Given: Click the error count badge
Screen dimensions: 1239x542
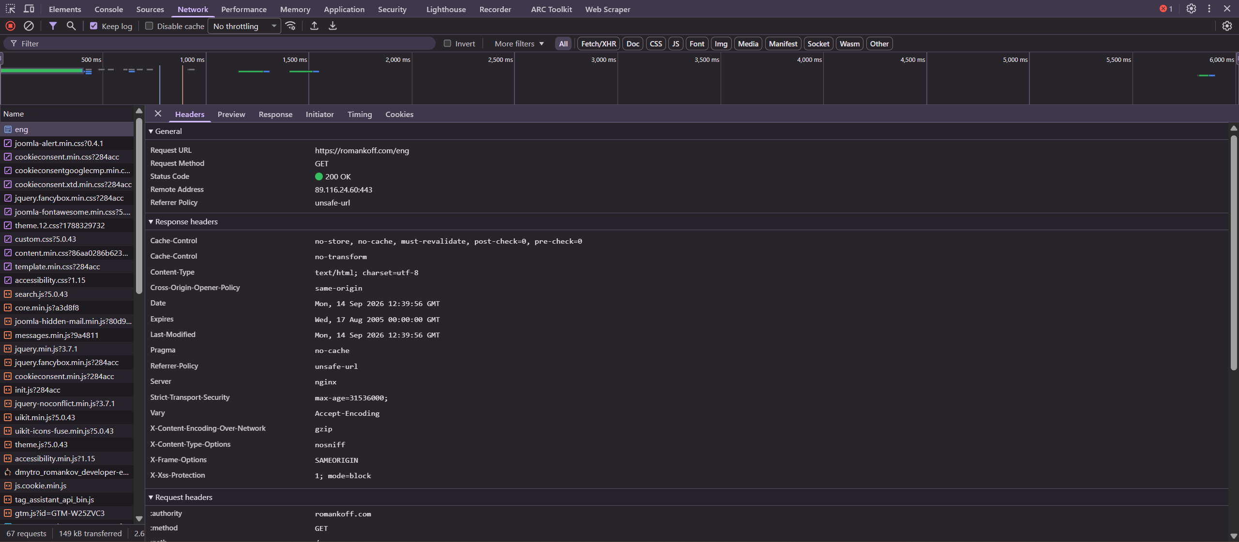Looking at the screenshot, I should 1166,9.
